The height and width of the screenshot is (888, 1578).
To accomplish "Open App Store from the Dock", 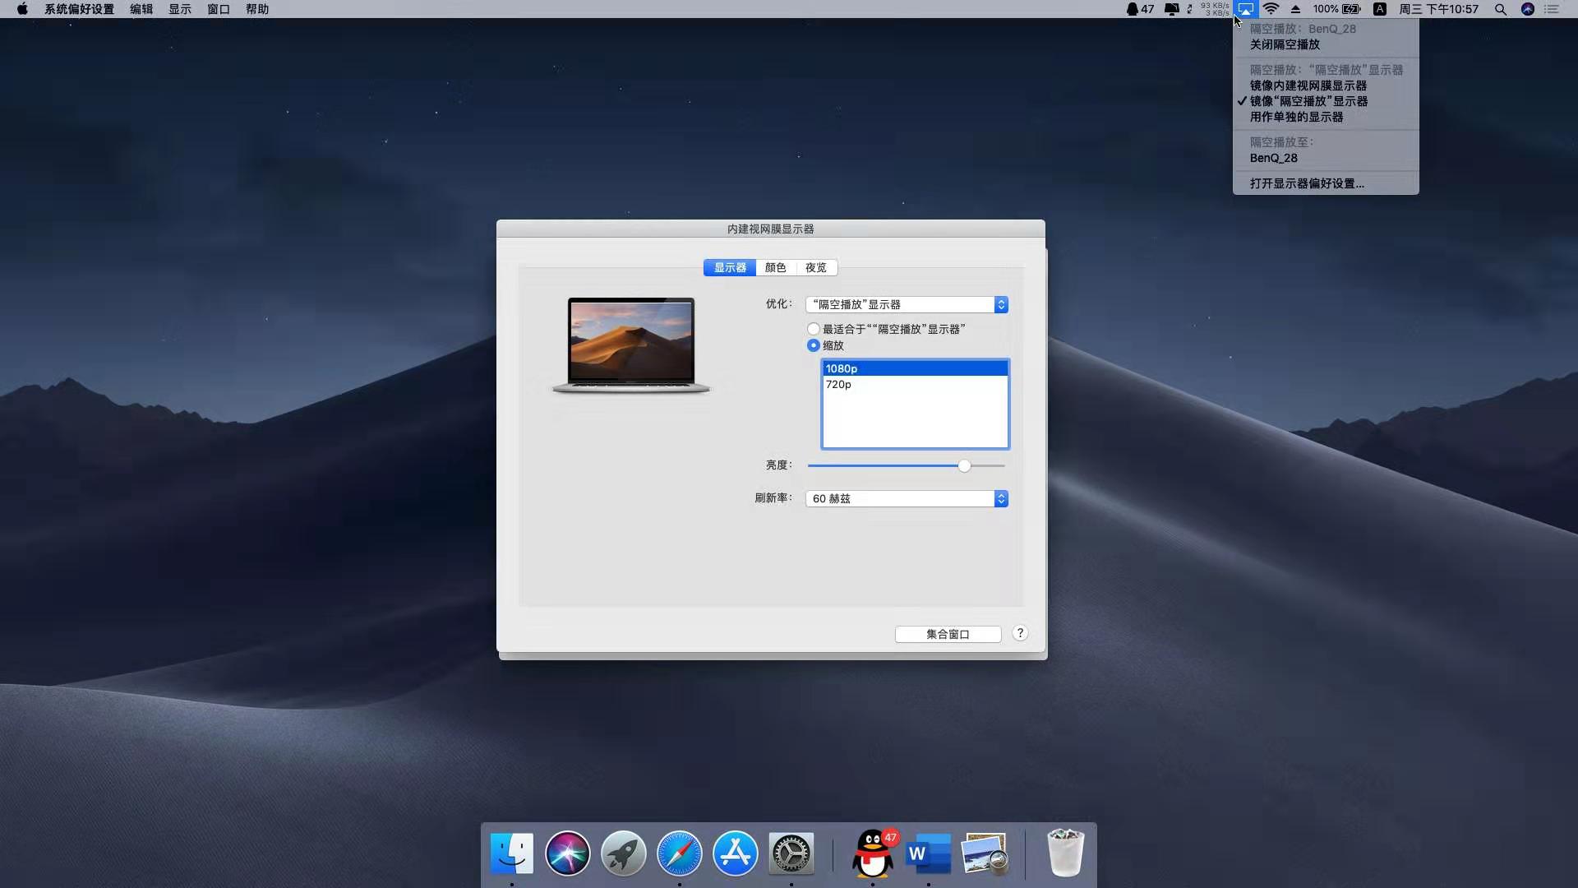I will click(x=735, y=853).
